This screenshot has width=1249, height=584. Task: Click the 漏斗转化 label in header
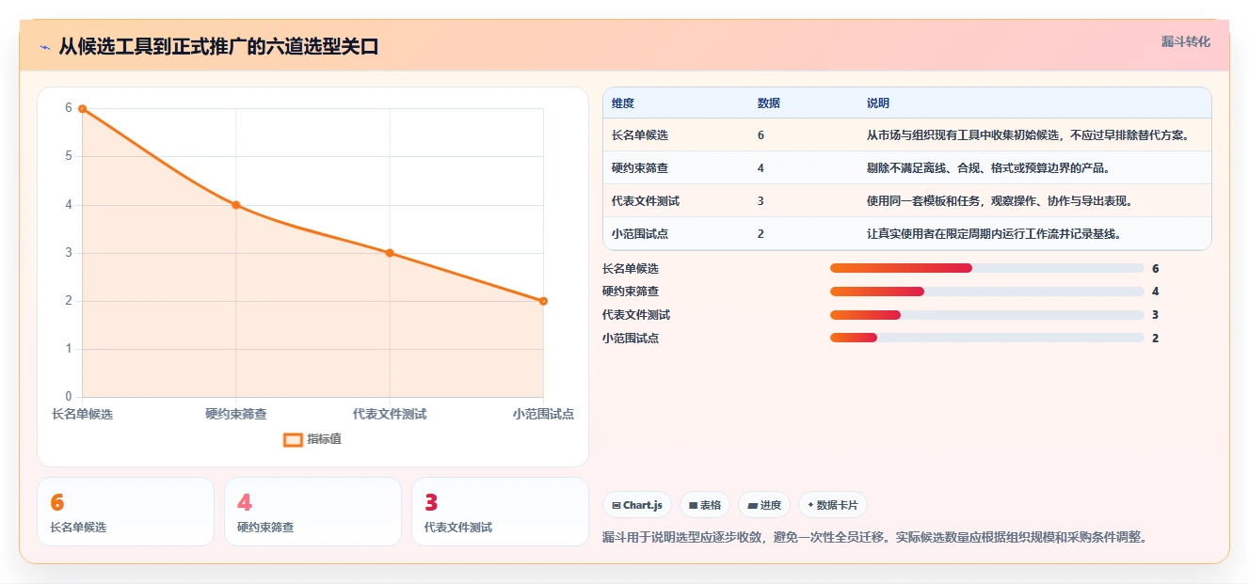1185,42
